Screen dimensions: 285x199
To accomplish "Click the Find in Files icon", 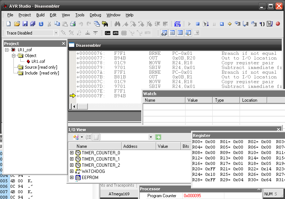I will pyautogui.click(x=105, y=24).
